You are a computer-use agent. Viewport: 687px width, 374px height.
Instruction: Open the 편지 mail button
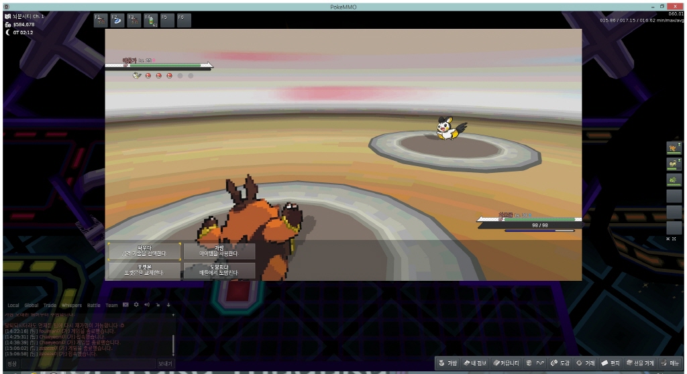point(611,363)
